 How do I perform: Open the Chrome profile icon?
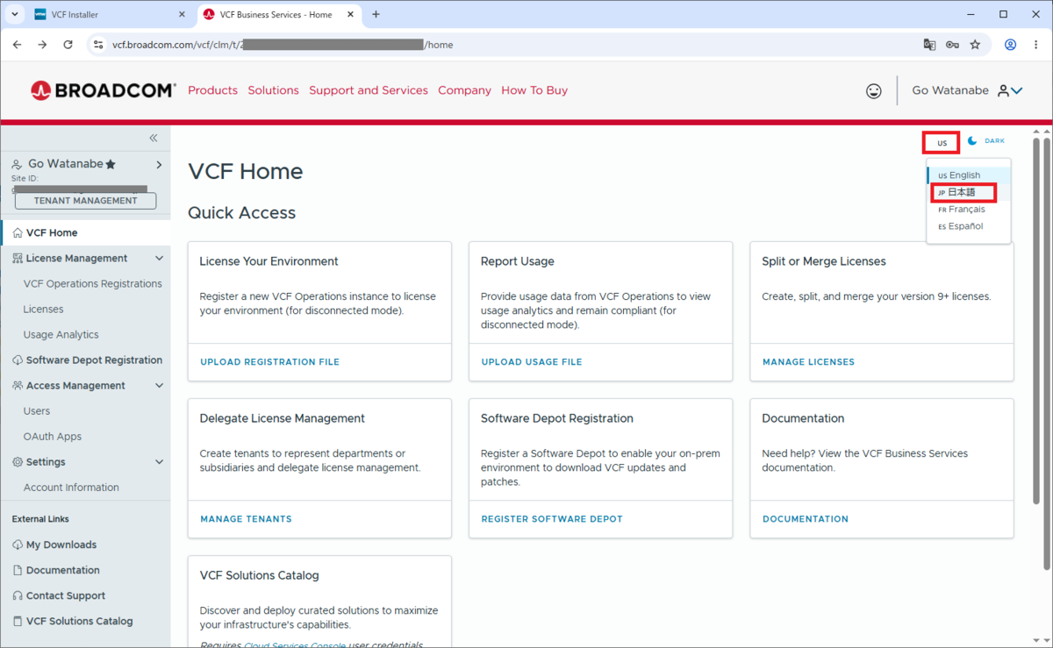1010,45
